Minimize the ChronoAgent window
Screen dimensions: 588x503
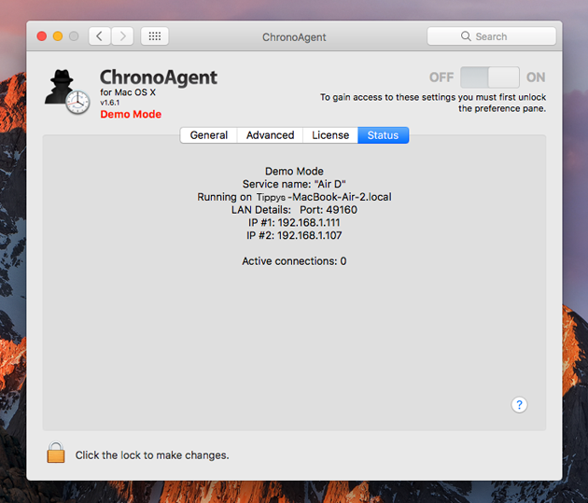[58, 36]
